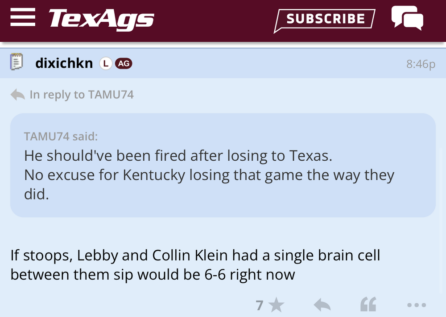This screenshot has width=446, height=317.
Task: Click the notepad icon beside dixichkn
Action: click(x=17, y=63)
